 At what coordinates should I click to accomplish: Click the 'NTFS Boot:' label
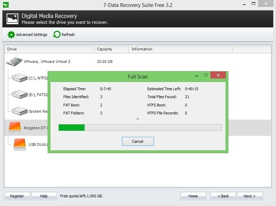click(x=156, y=105)
